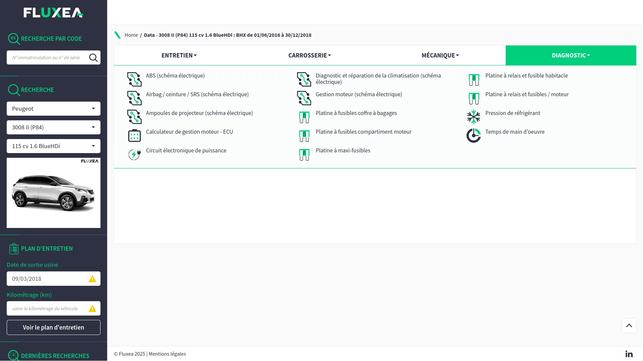Click the Voir le plan d'entretien button
This screenshot has width=643, height=361.
[54, 328]
